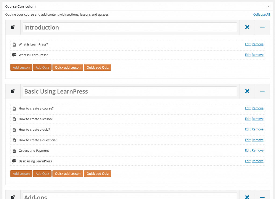Click the edit icon beside Basic Using LearnPress
This screenshot has height=199, width=275.
[13, 91]
